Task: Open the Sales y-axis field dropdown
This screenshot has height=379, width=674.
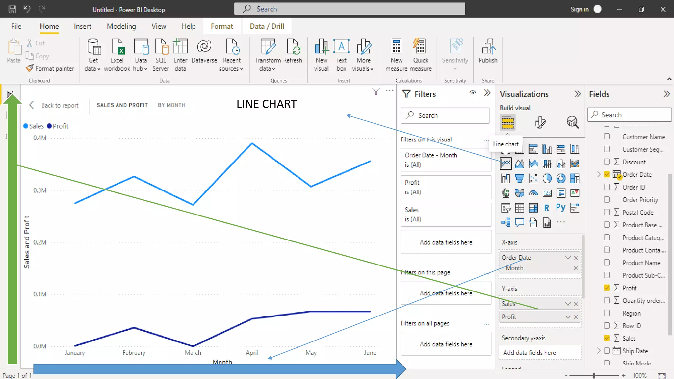Action: pos(568,304)
